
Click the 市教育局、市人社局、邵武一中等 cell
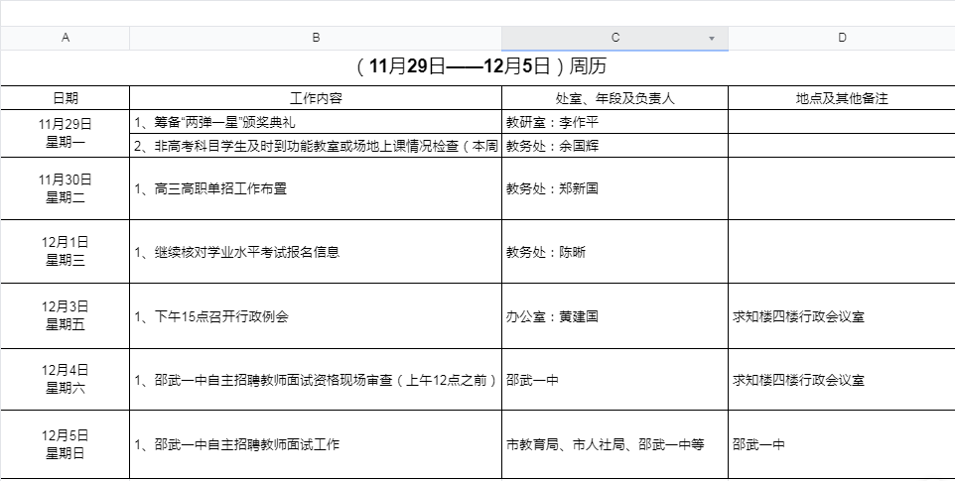(x=614, y=444)
